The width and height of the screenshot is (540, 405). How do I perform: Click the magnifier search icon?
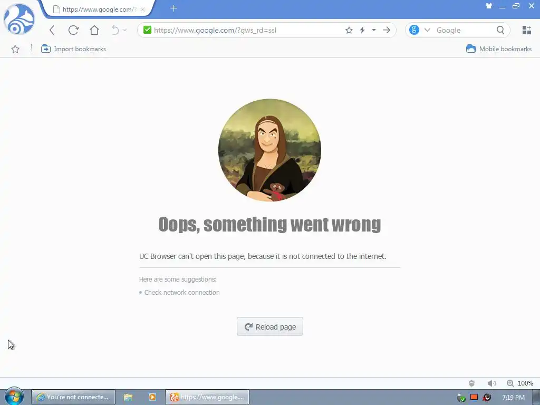[x=500, y=30]
